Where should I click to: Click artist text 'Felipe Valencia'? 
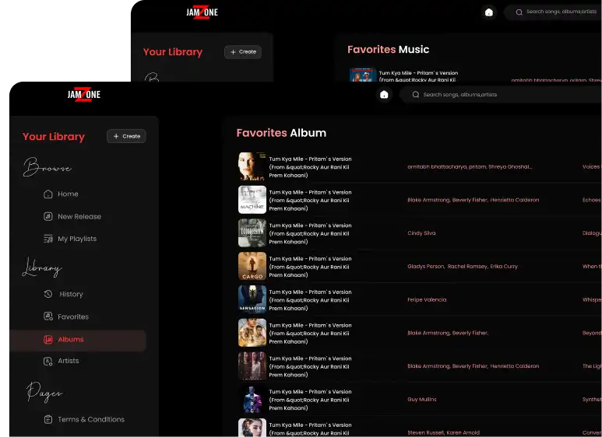tap(427, 300)
